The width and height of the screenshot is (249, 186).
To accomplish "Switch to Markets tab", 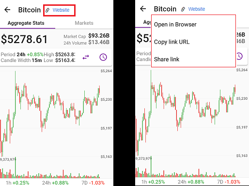I will pos(84,23).
